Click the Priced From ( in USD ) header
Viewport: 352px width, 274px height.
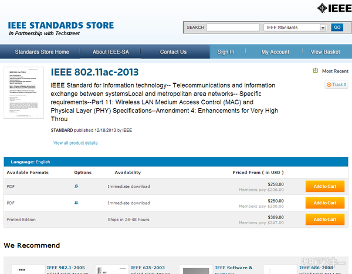[x=258, y=172]
